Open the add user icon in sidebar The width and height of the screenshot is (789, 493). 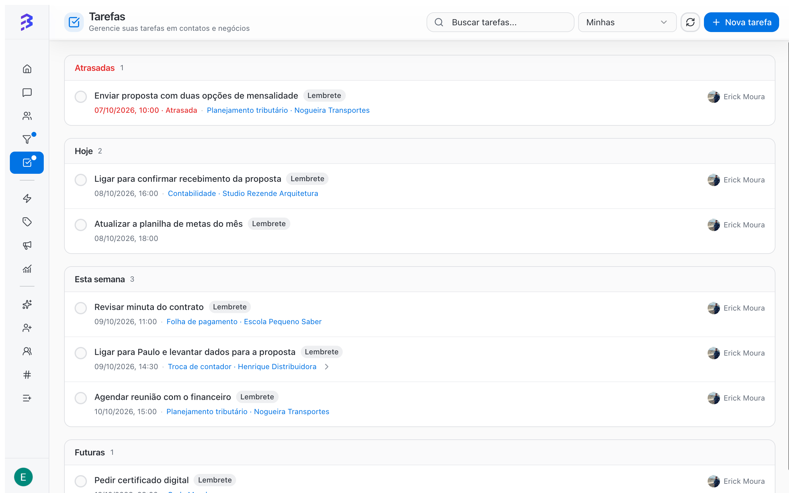click(x=27, y=328)
